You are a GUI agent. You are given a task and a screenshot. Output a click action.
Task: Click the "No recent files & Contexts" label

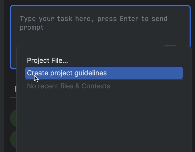[69, 86]
